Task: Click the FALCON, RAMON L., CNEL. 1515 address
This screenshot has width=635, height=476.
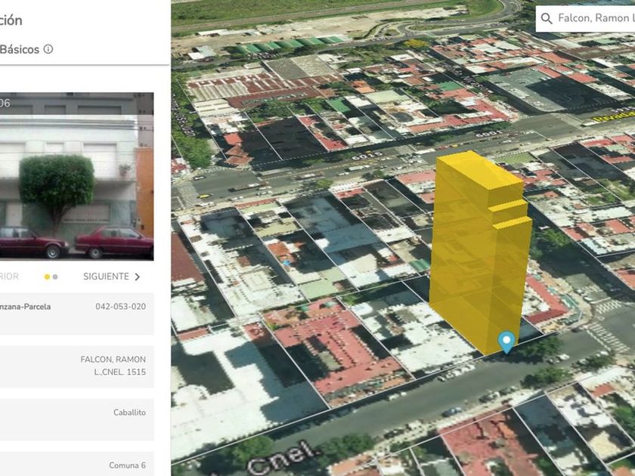Action: (113, 366)
